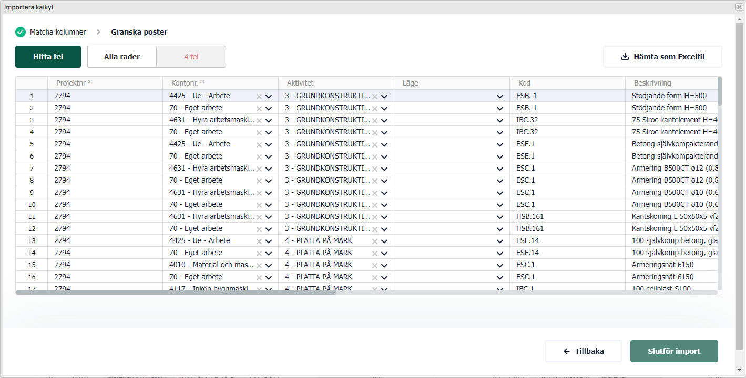Image resolution: width=746 pixels, height=378 pixels.
Task: Open Kontonr dropdown in row 2
Action: [269, 108]
